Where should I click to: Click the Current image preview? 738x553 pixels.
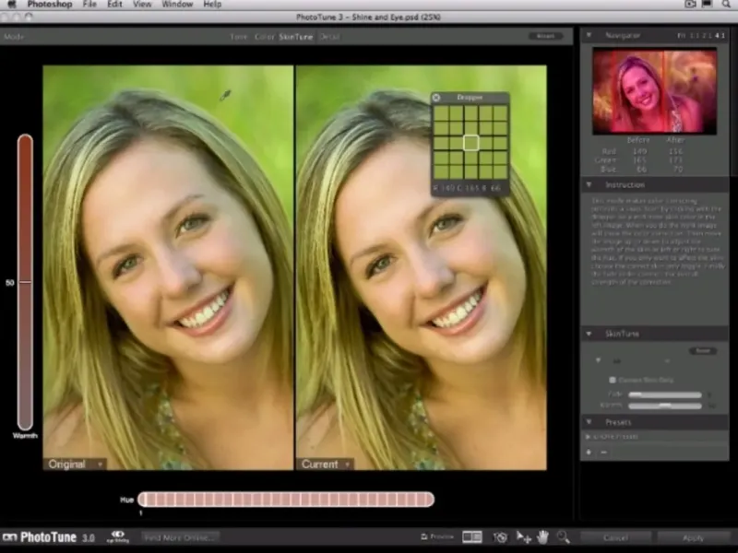coord(422,267)
